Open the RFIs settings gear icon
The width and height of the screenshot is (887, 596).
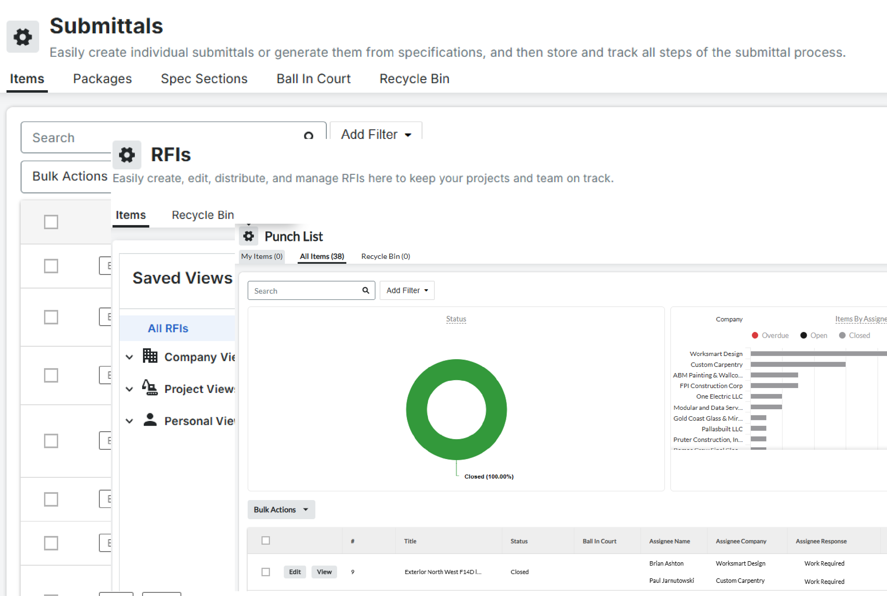point(127,155)
